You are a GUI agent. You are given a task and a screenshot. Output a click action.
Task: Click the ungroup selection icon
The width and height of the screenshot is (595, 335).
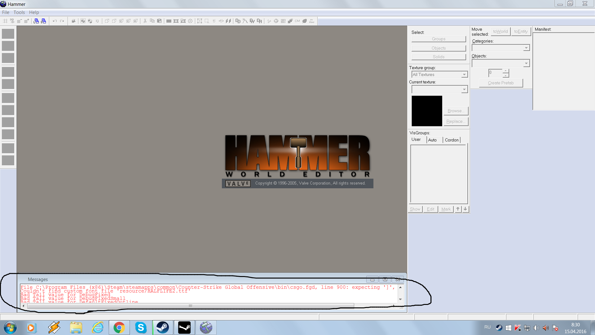[90, 21]
